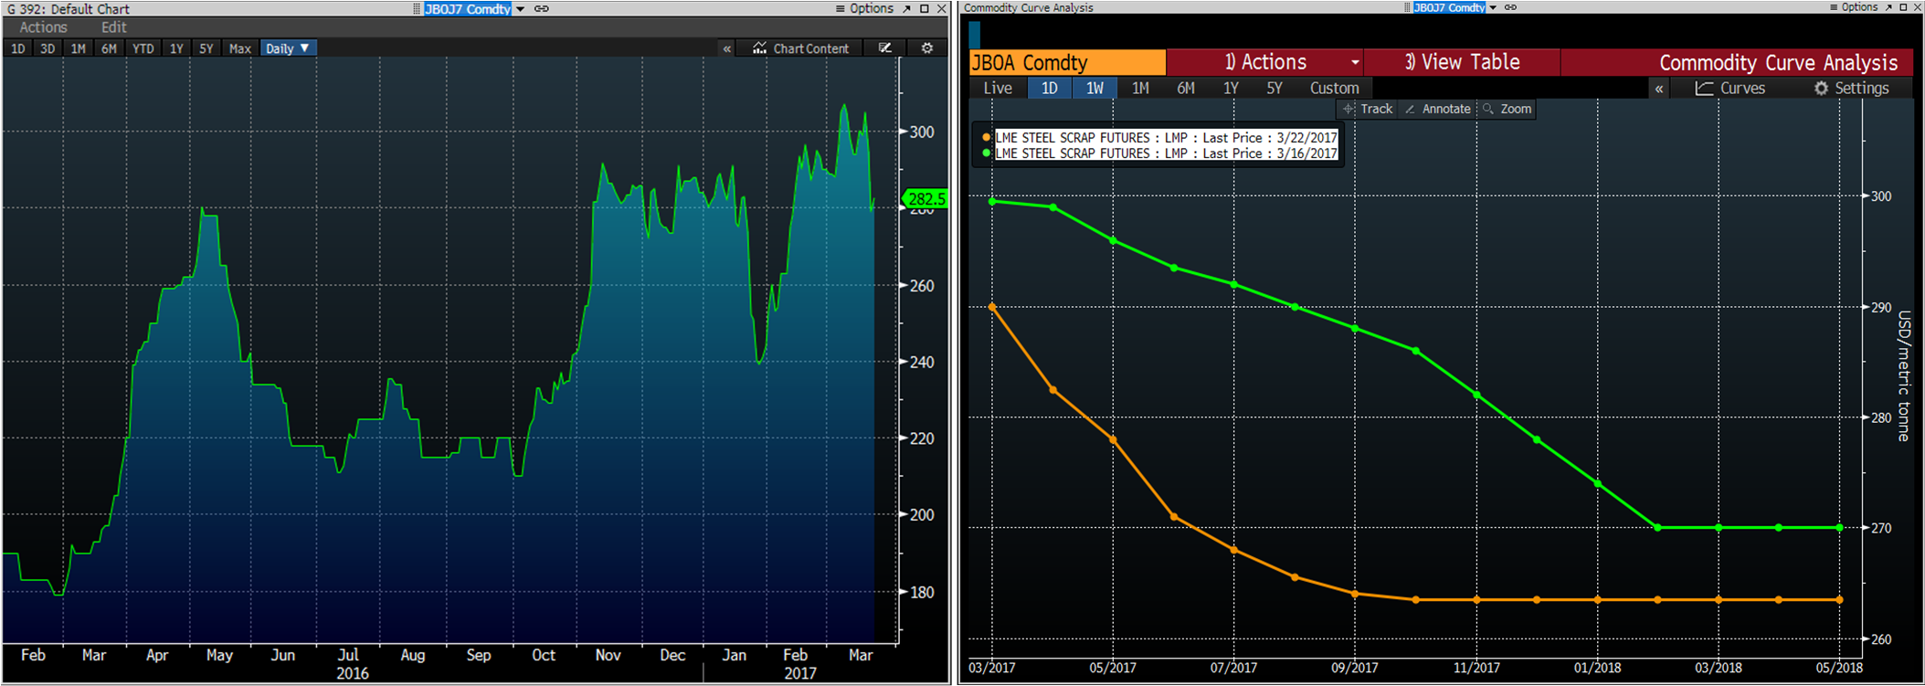Viewport: 1925px width, 686px height.
Task: Click the 3) View Table button
Action: point(1462,62)
